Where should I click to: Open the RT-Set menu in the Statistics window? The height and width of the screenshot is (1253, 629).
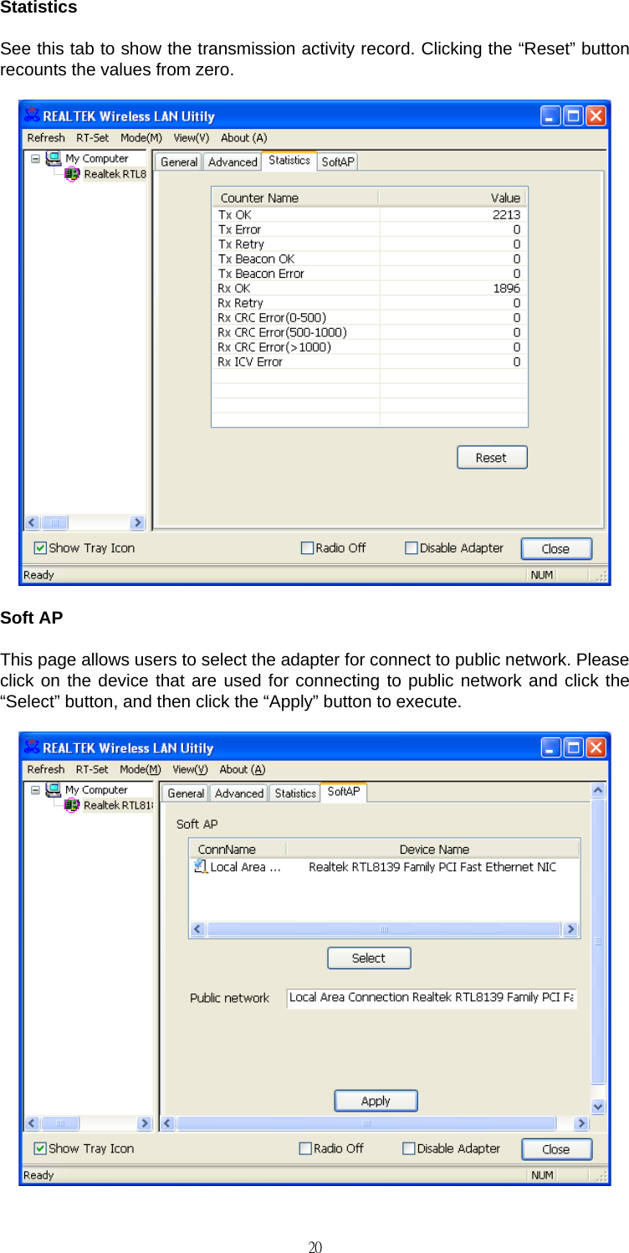(92, 138)
